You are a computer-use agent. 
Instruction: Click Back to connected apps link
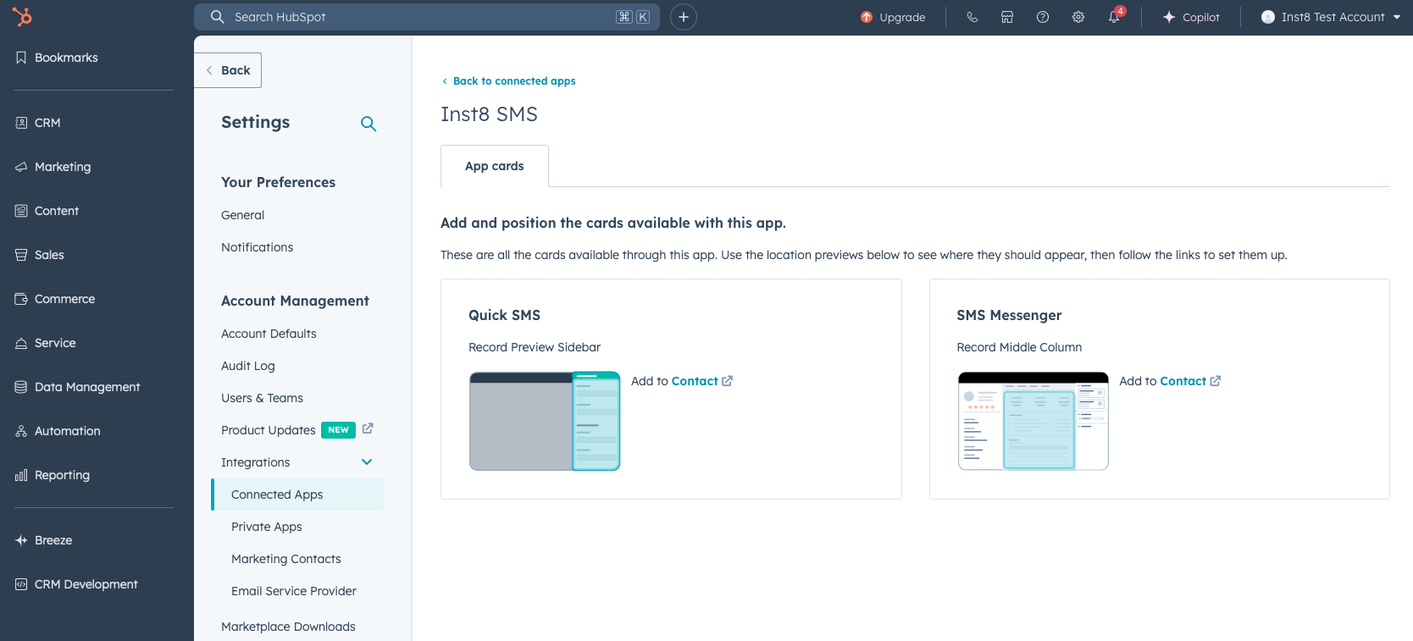tap(513, 81)
